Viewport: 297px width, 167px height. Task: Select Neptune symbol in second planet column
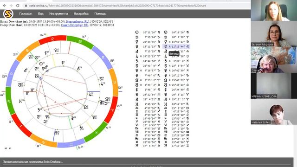click(x=166, y=71)
